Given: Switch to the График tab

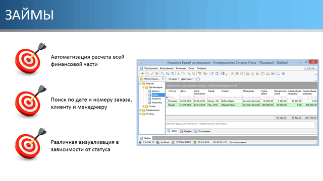Looking at the screenshot, I should click(186, 131).
